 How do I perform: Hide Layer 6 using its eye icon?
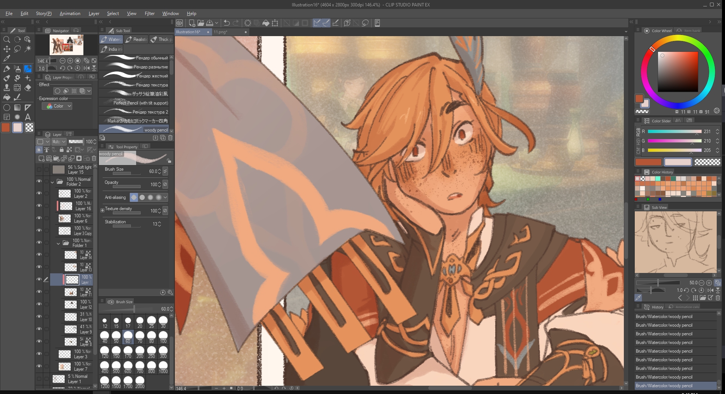pos(39,218)
